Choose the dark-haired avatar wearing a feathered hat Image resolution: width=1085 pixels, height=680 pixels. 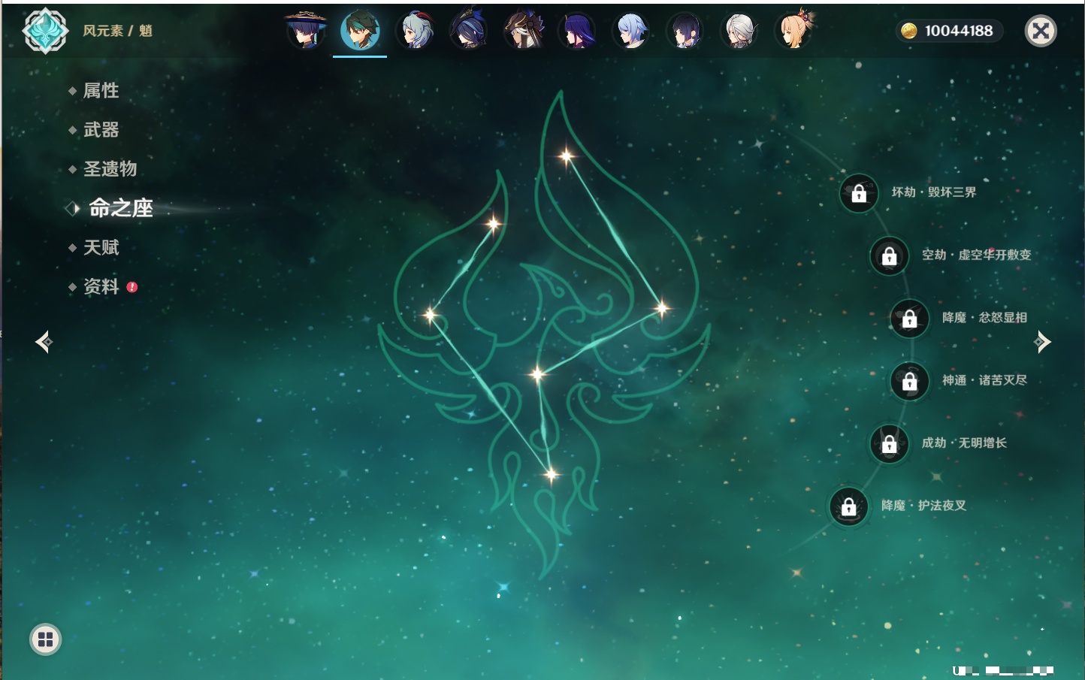[x=469, y=30]
